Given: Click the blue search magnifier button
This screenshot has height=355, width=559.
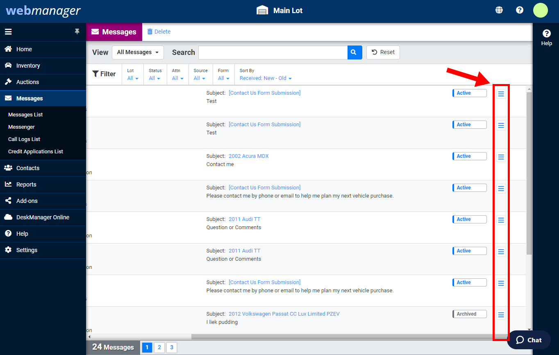Looking at the screenshot, I should click(354, 52).
